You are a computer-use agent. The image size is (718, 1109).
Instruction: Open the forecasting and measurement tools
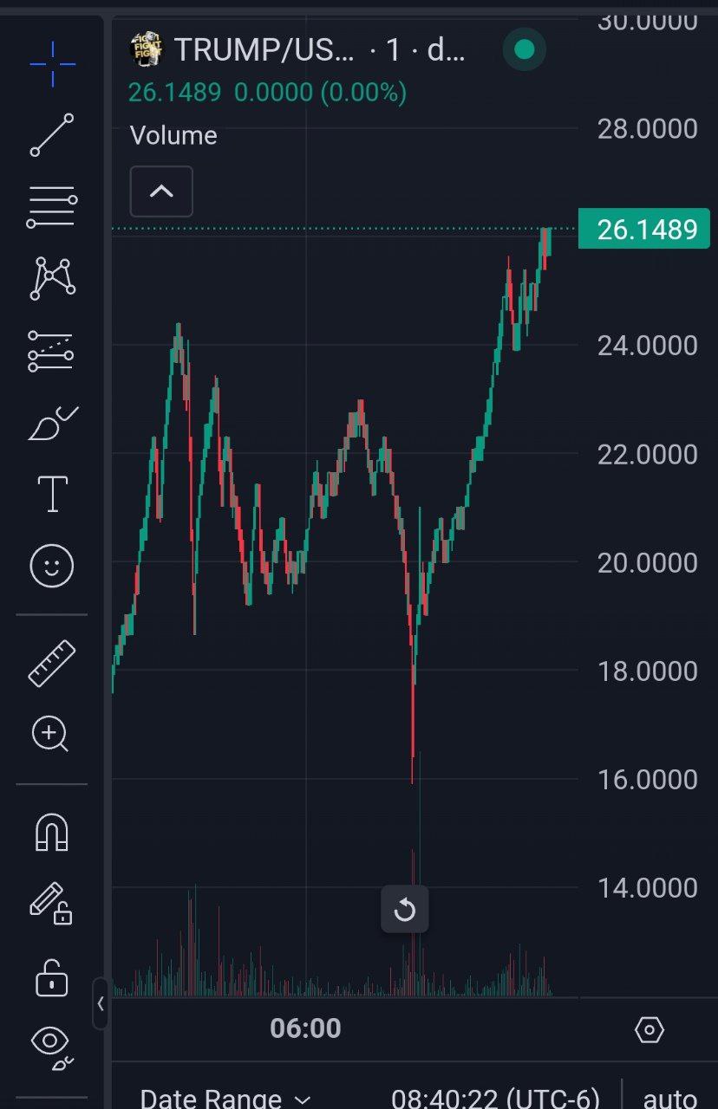tap(52, 350)
